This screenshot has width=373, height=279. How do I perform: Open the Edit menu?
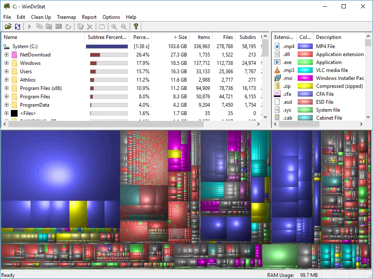(x=20, y=17)
